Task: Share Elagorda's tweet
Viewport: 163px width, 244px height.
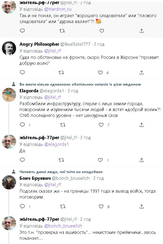Action: 142,125
